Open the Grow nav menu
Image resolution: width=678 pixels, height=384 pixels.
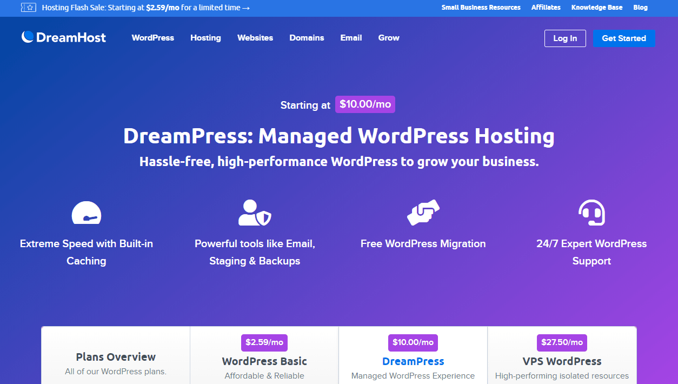tap(389, 38)
